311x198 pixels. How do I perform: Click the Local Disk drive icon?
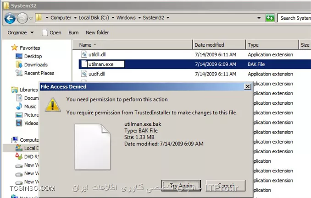tap(19, 148)
